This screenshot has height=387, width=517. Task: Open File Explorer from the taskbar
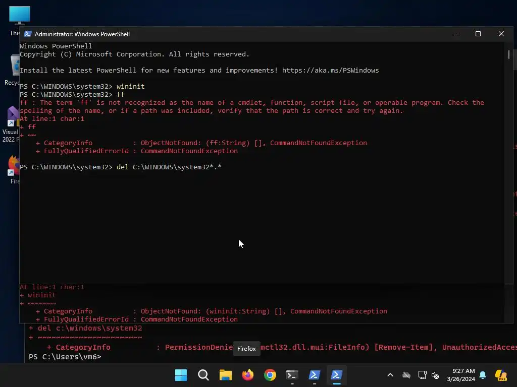click(226, 375)
